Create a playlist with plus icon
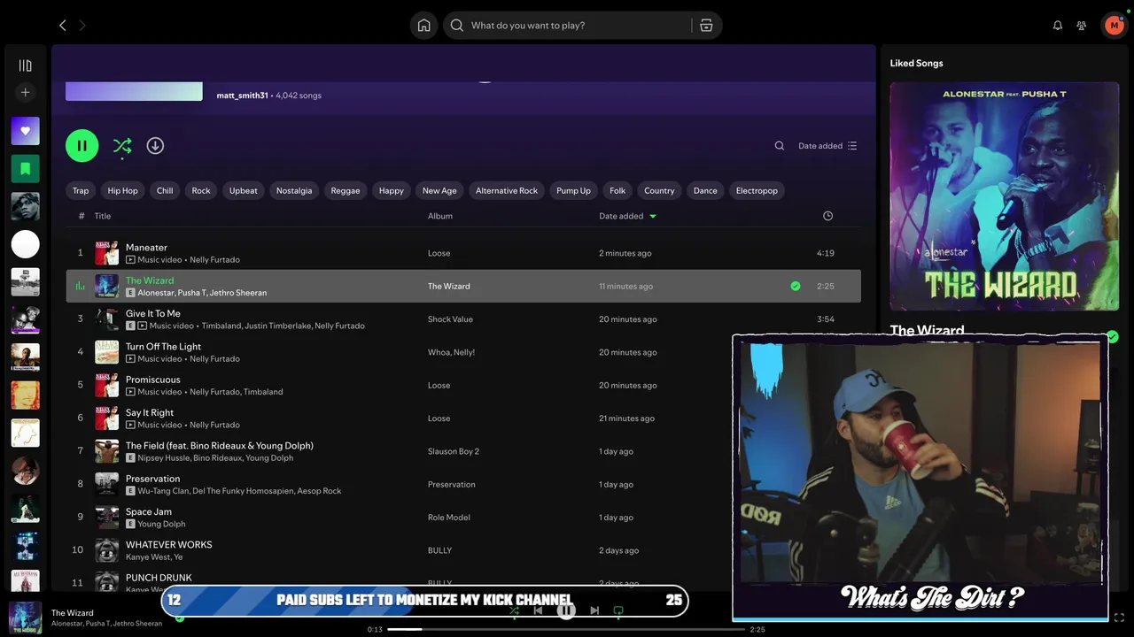This screenshot has height=637, width=1134. (25, 92)
